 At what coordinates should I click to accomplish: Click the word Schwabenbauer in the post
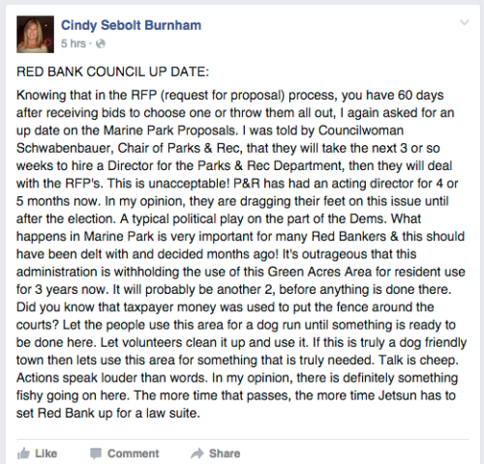64,148
